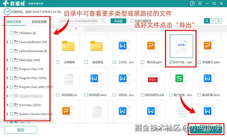Tick the 说明展示.pptx checkbox
This screenshot has height=137, width=227.
click(199, 62)
